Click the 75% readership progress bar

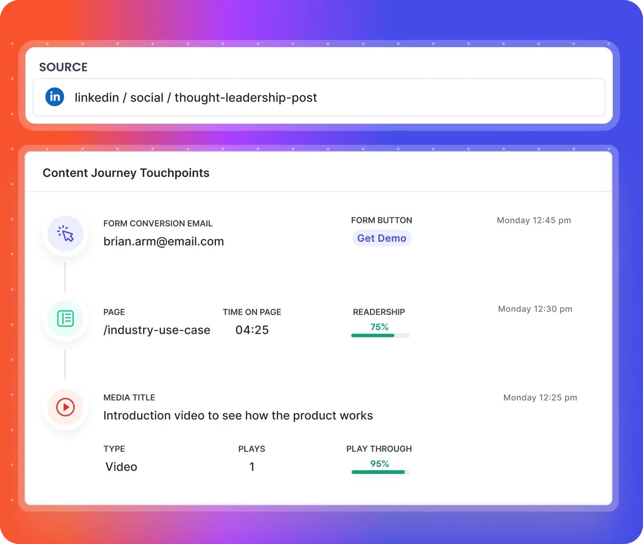pos(380,335)
